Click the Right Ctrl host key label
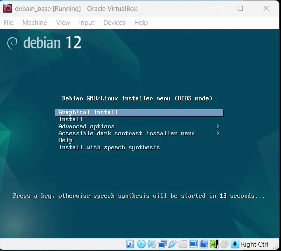 tap(254, 244)
